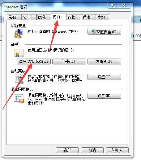Screen dimensions: 141x160
Task: Open the 程序 tab
Action: [x=88, y=17]
